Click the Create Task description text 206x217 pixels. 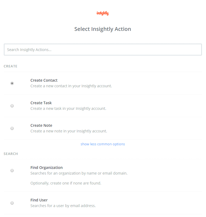point(68,109)
